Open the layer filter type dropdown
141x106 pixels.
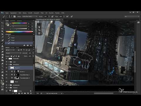[x=10, y=50]
